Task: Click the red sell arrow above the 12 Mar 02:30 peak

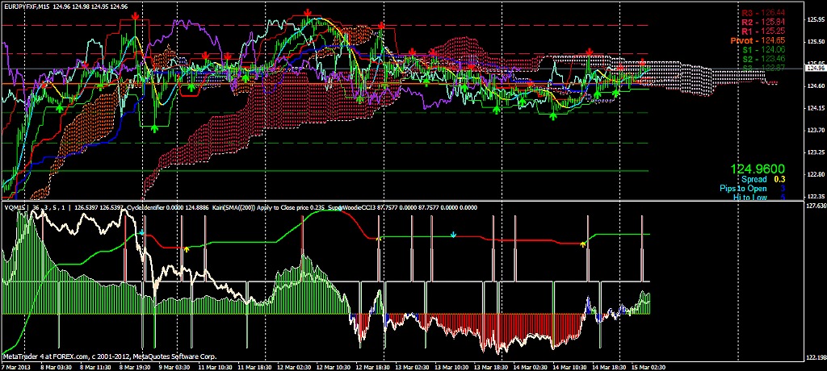Action: coord(309,12)
